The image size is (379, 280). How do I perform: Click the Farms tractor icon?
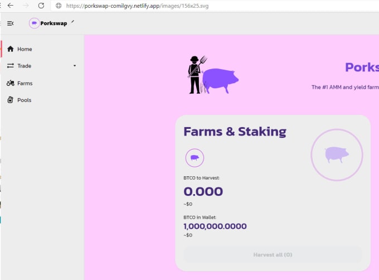click(x=11, y=83)
